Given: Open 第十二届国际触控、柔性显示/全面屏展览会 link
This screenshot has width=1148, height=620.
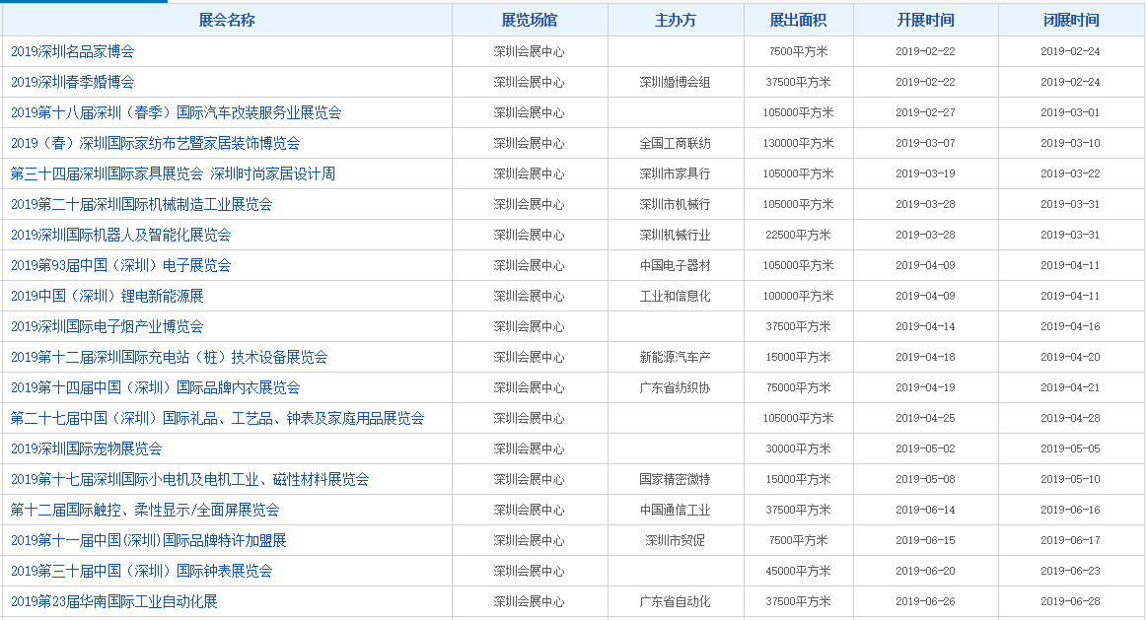Looking at the screenshot, I should (145, 511).
